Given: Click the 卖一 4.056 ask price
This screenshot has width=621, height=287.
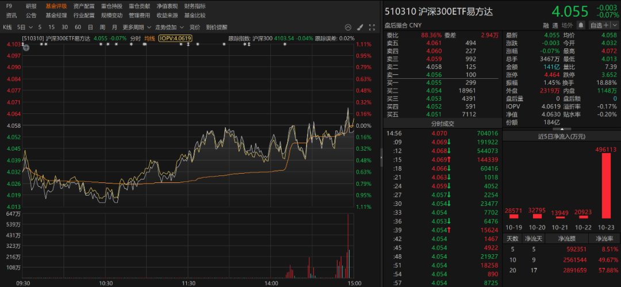Looking at the screenshot, I should [435, 75].
